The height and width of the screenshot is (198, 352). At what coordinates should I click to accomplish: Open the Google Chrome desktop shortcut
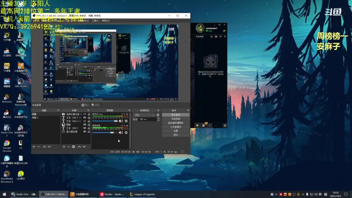7,146
